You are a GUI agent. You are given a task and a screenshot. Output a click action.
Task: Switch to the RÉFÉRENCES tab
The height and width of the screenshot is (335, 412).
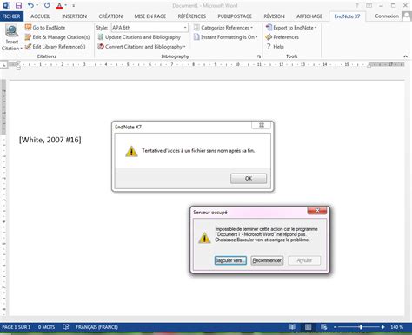click(192, 16)
